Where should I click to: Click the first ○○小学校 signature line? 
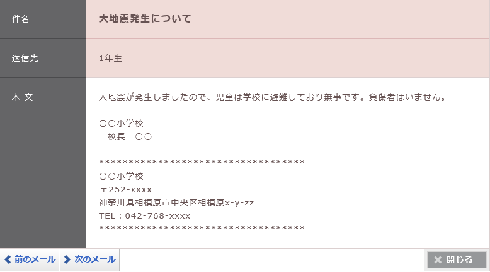coord(122,123)
